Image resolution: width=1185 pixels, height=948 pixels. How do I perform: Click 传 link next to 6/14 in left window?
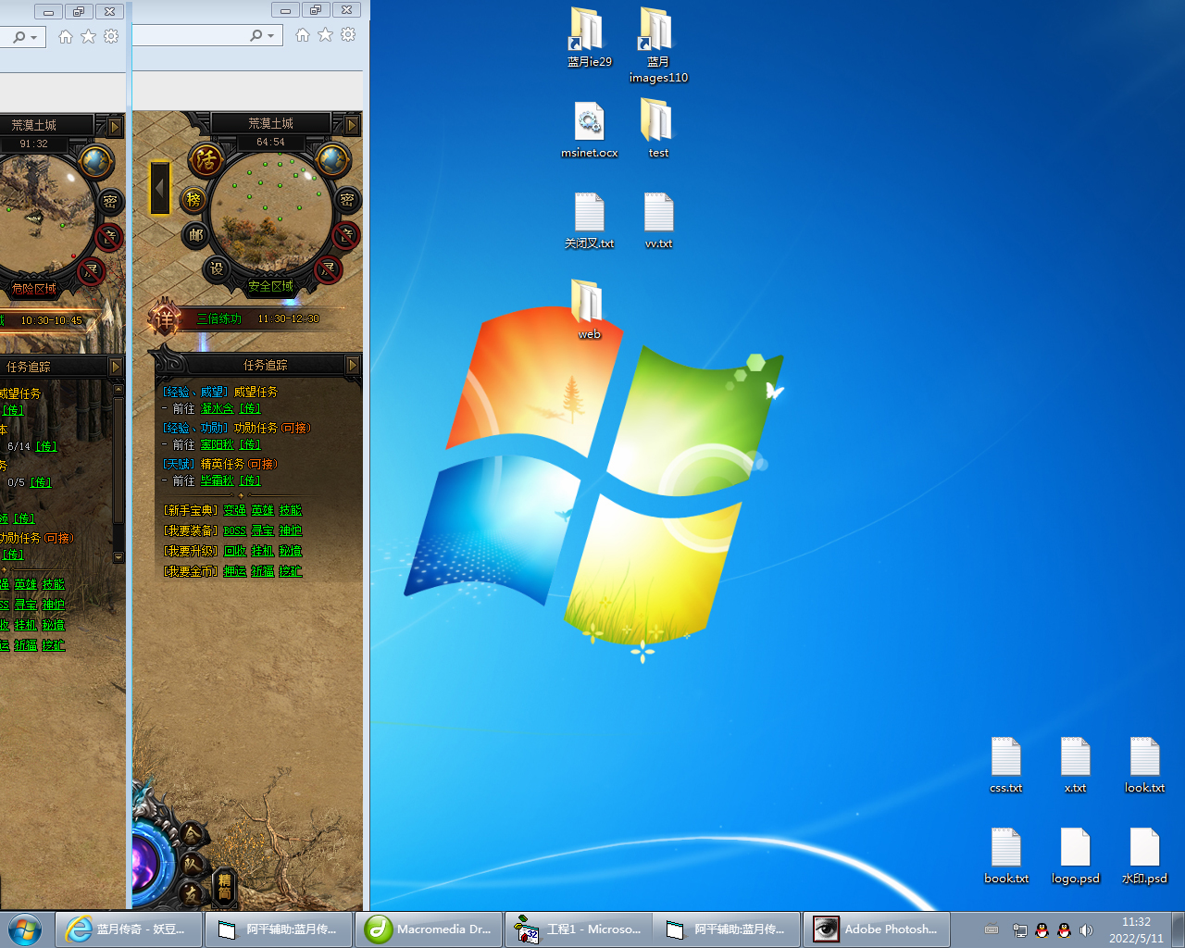tap(46, 446)
